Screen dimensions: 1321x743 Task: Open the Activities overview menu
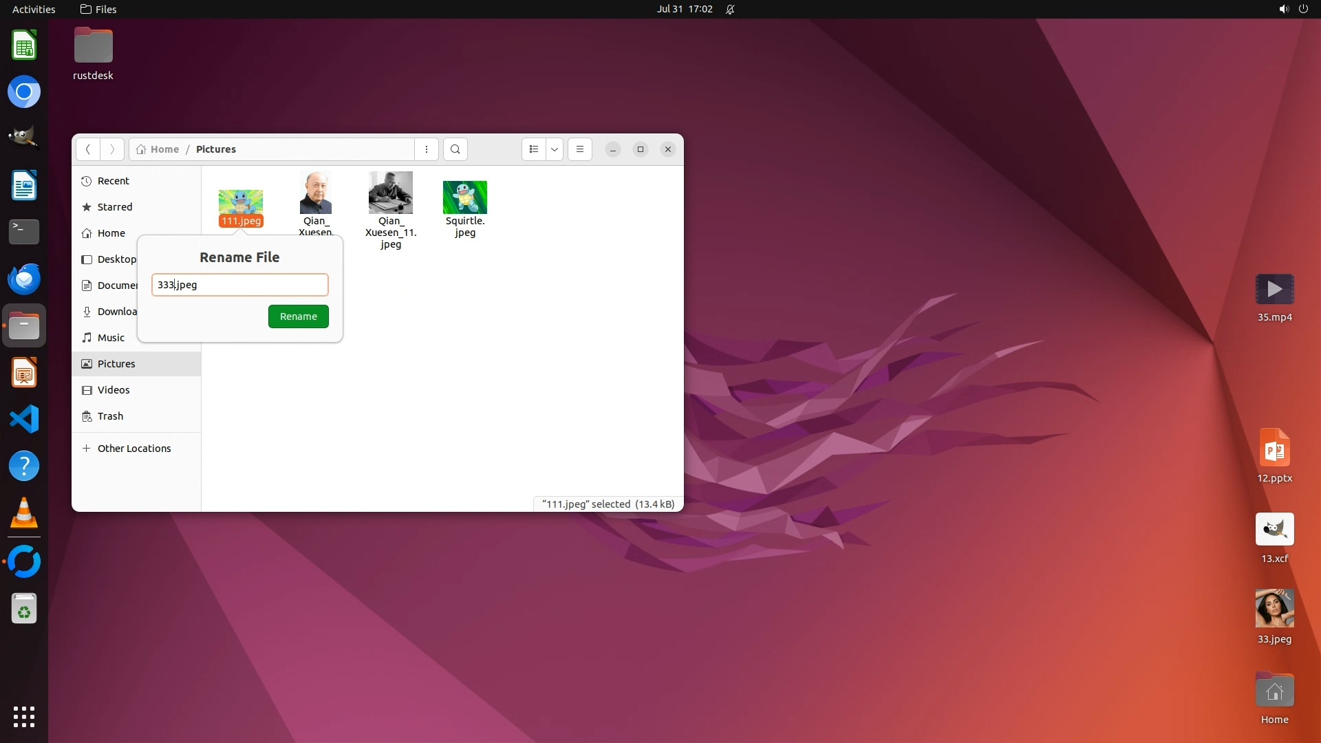point(34,9)
